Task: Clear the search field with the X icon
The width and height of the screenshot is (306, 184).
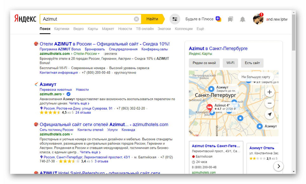Action: [x=136, y=19]
